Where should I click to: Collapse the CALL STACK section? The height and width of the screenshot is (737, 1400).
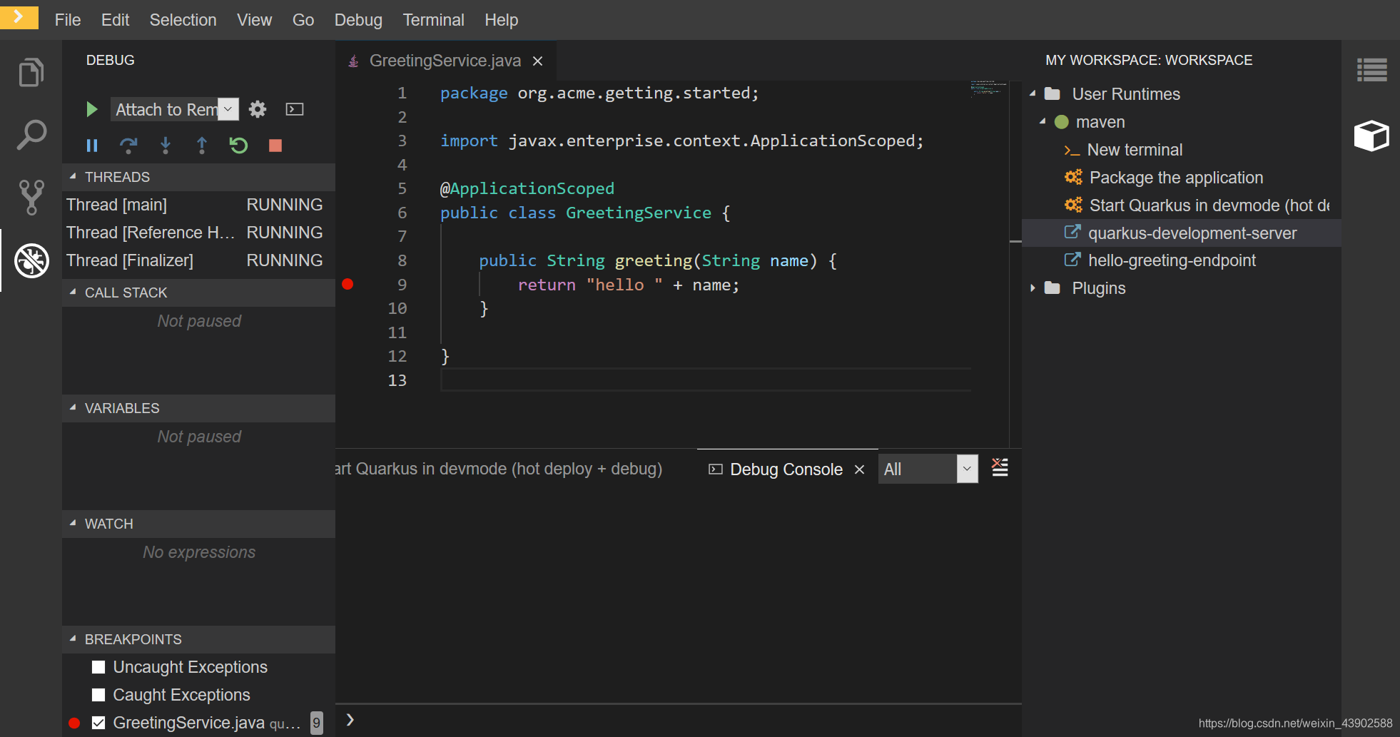pyautogui.click(x=198, y=293)
